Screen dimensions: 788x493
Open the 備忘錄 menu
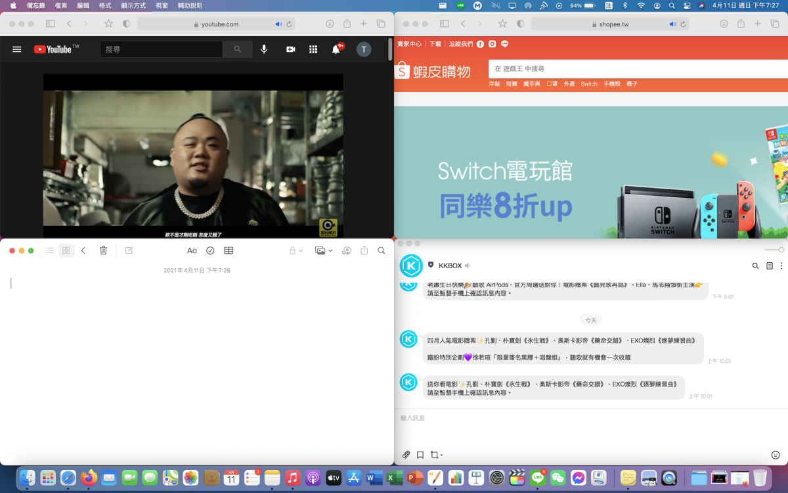coord(36,5)
